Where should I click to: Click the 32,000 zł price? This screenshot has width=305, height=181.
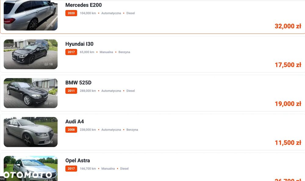click(288, 26)
